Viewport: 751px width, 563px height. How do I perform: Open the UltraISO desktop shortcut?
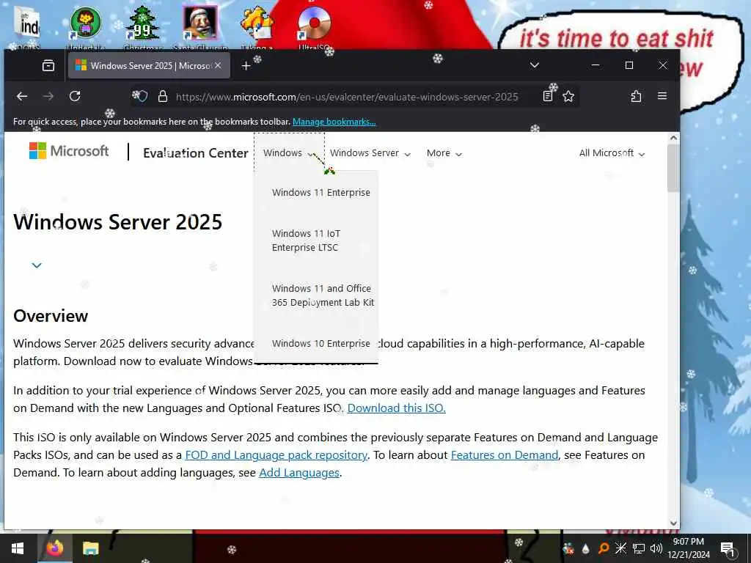(314, 28)
